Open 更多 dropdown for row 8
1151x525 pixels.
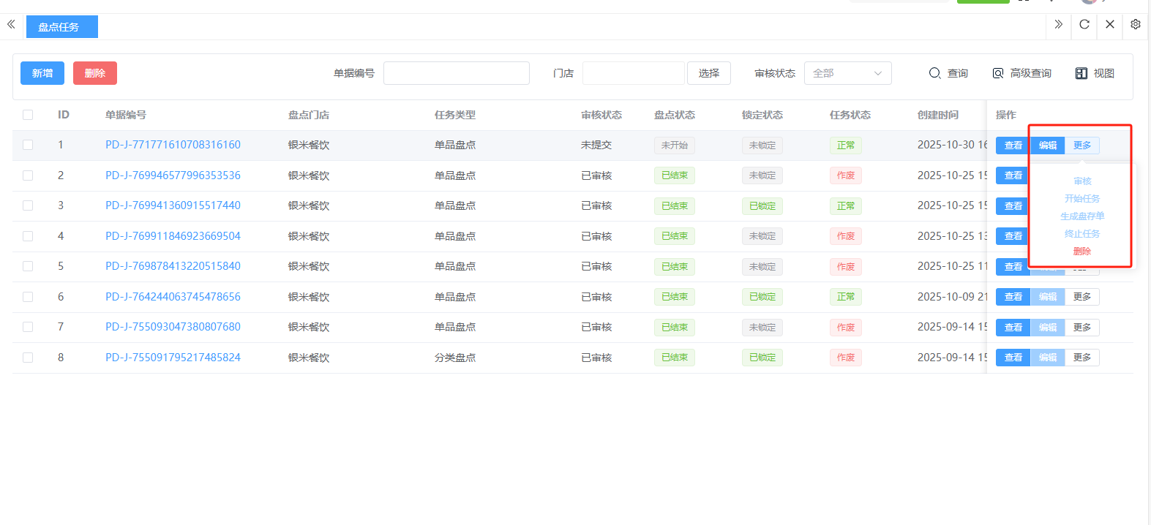pos(1081,358)
